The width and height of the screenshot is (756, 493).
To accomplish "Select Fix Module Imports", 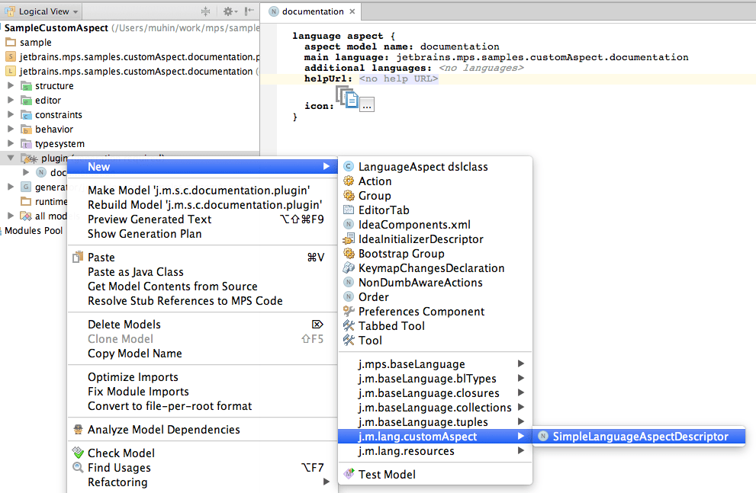I will pyautogui.click(x=202, y=391).
